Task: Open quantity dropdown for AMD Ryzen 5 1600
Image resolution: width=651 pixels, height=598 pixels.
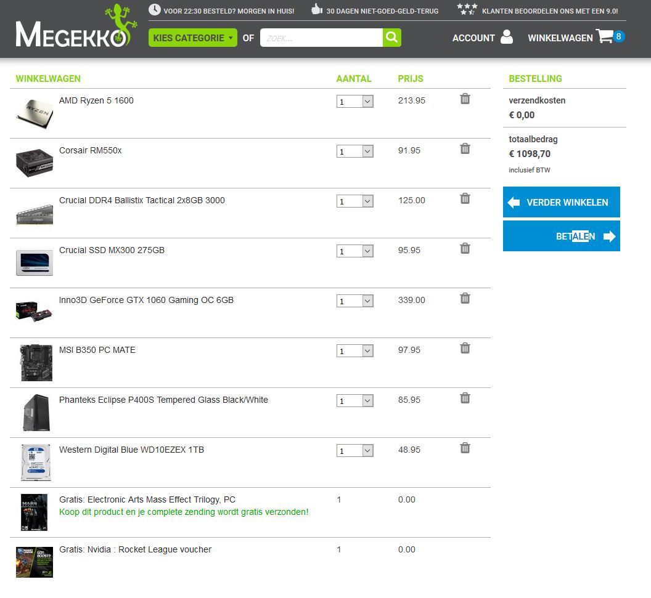Action: 355,102
